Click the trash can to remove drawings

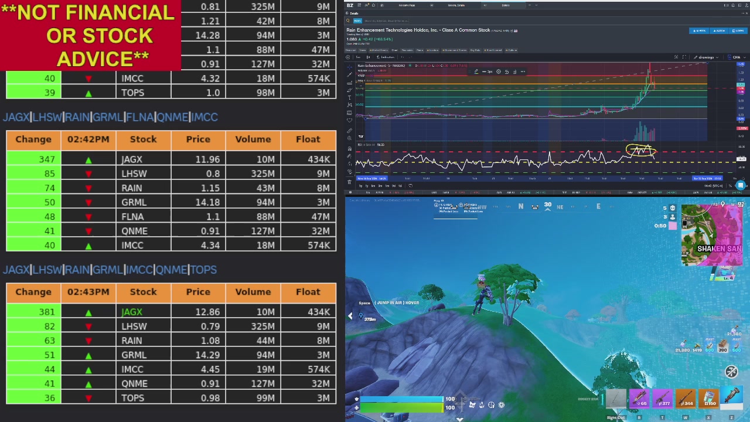pyautogui.click(x=349, y=182)
